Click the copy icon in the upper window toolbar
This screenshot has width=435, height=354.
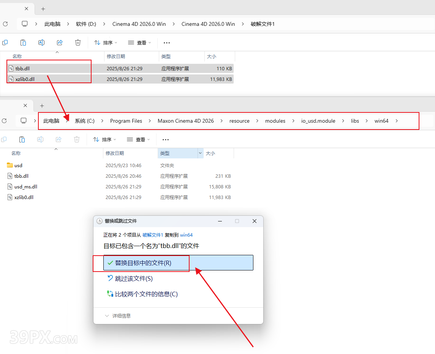[x=5, y=43]
